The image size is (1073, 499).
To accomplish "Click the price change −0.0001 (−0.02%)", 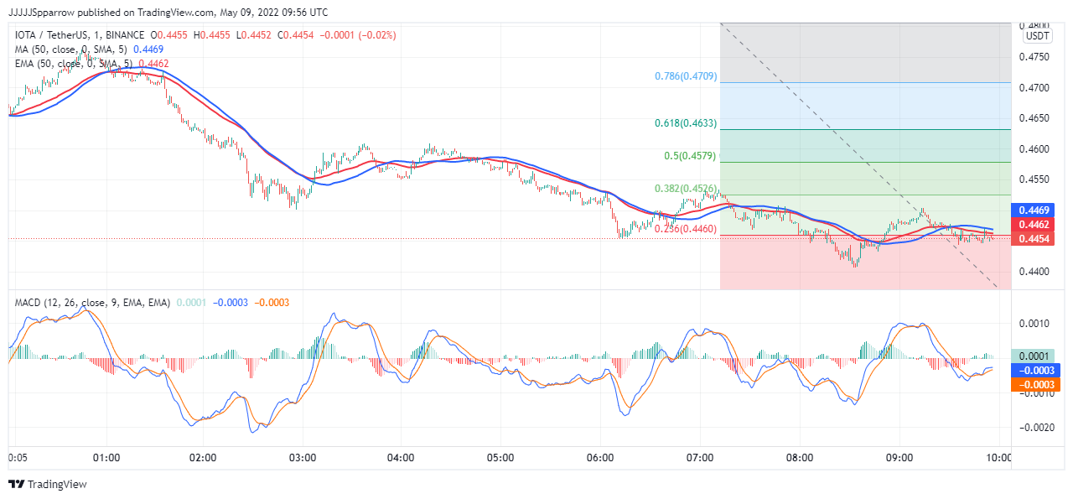I will [358, 35].
